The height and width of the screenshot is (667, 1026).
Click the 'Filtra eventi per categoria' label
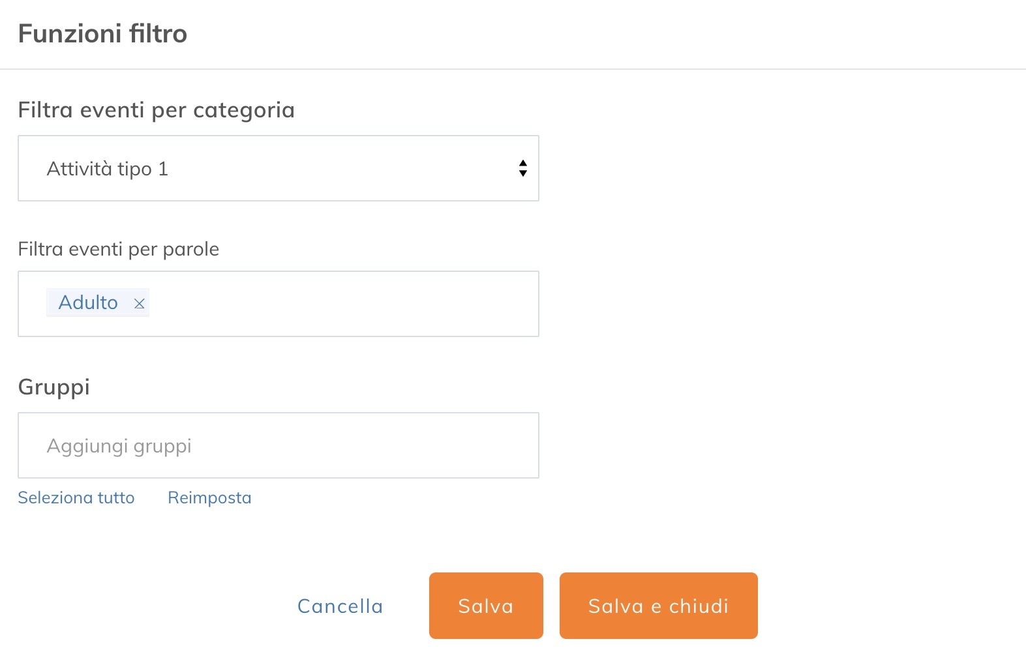click(x=156, y=110)
